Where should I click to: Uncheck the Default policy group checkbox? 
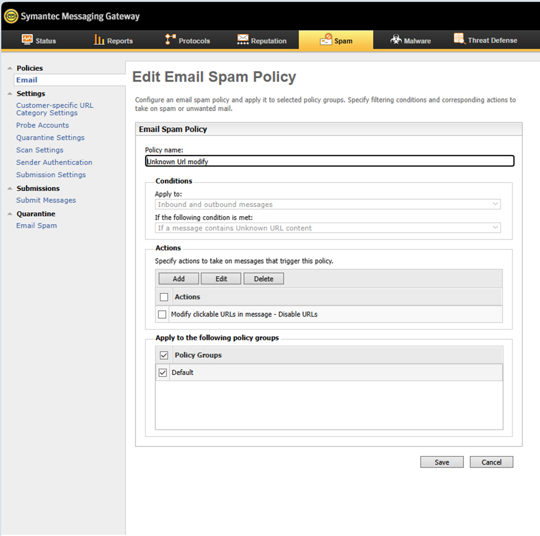click(163, 373)
